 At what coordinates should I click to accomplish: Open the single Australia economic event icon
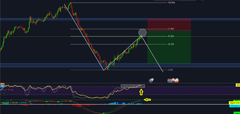point(151,81)
